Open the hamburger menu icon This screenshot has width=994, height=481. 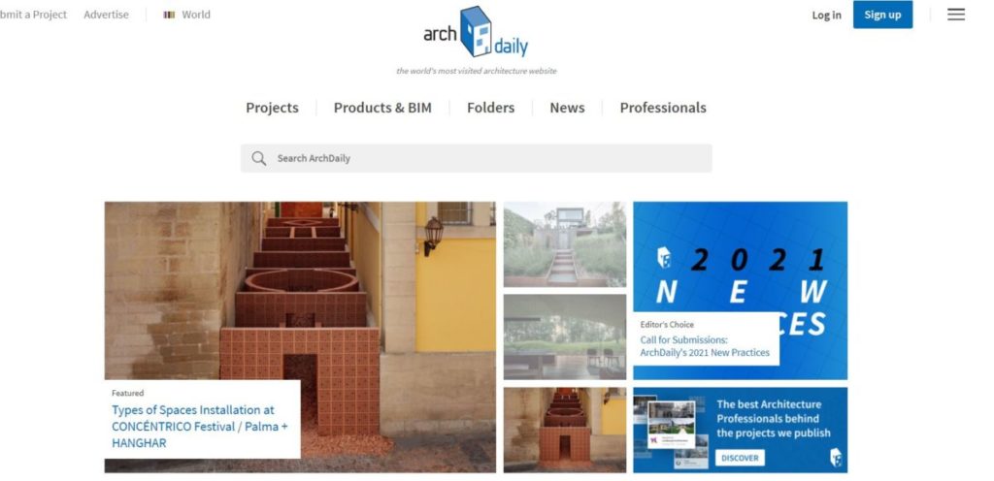click(956, 15)
